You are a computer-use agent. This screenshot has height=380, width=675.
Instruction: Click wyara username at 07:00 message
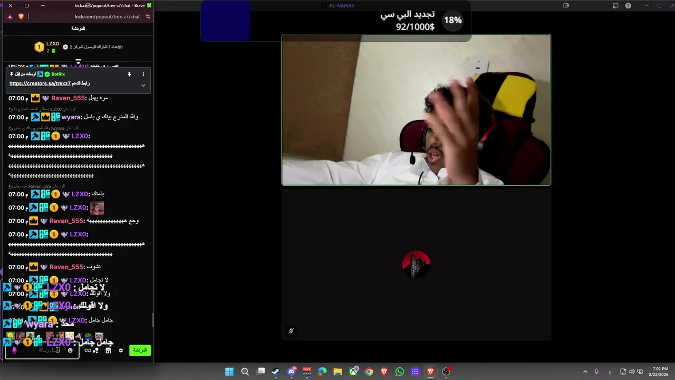click(71, 117)
